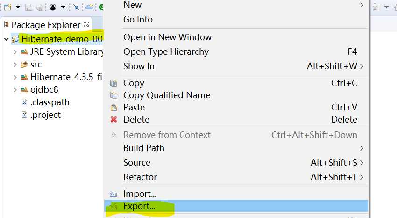Open the New wizard dropdown arrow

click(18, 7)
